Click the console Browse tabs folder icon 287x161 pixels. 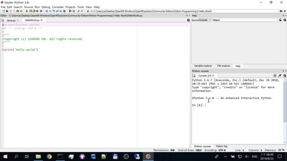click(x=194, y=76)
